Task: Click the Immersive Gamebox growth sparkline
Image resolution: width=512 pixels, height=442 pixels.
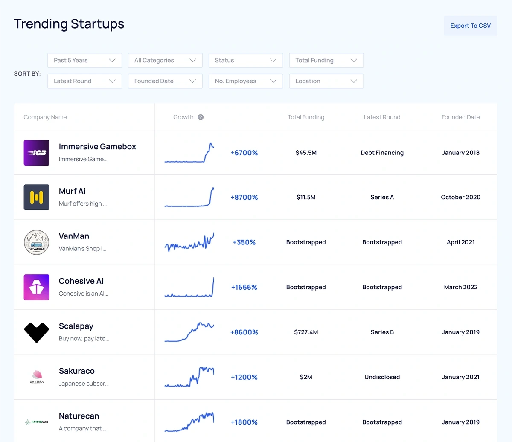Action: click(x=189, y=153)
